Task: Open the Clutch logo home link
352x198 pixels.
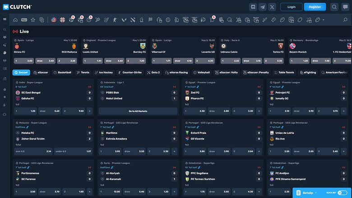Action: pyautogui.click(x=17, y=7)
